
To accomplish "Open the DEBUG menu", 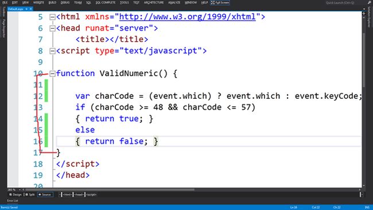I will tap(65, 2).
